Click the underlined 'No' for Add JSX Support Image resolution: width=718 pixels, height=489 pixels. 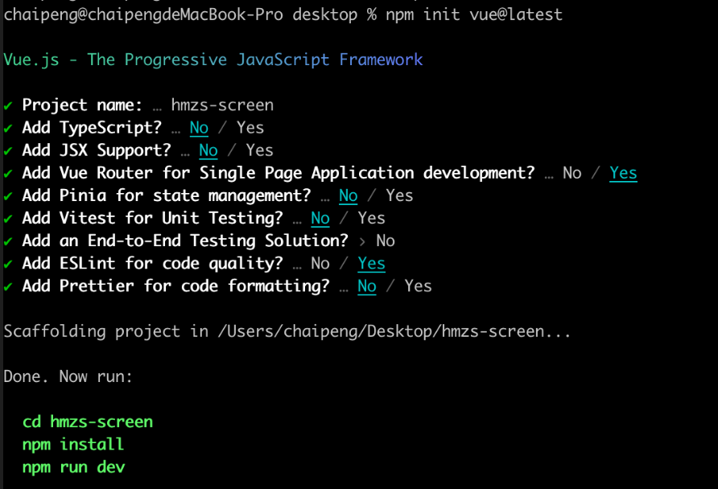[x=208, y=150]
